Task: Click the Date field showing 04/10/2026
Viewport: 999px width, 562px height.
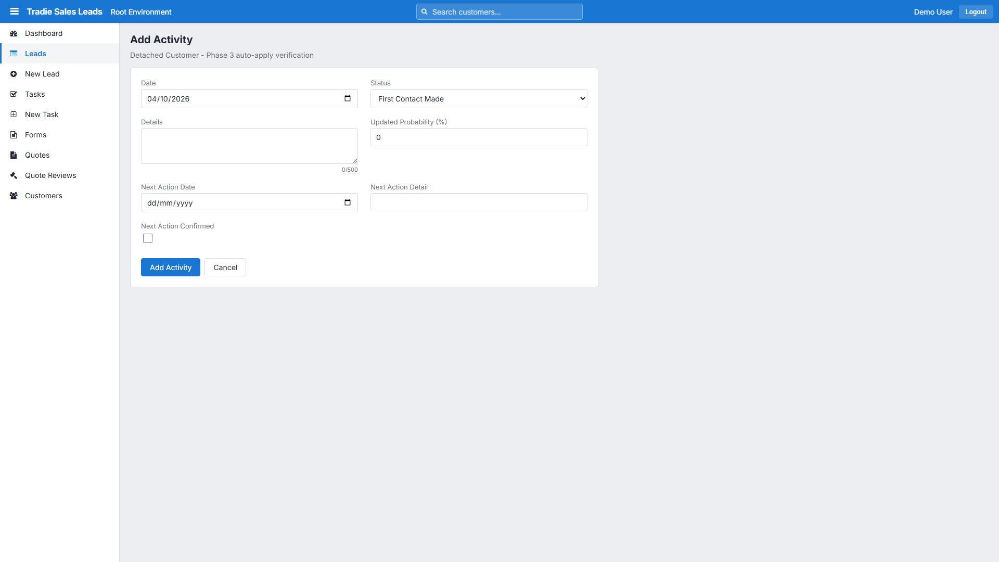Action: point(249,99)
